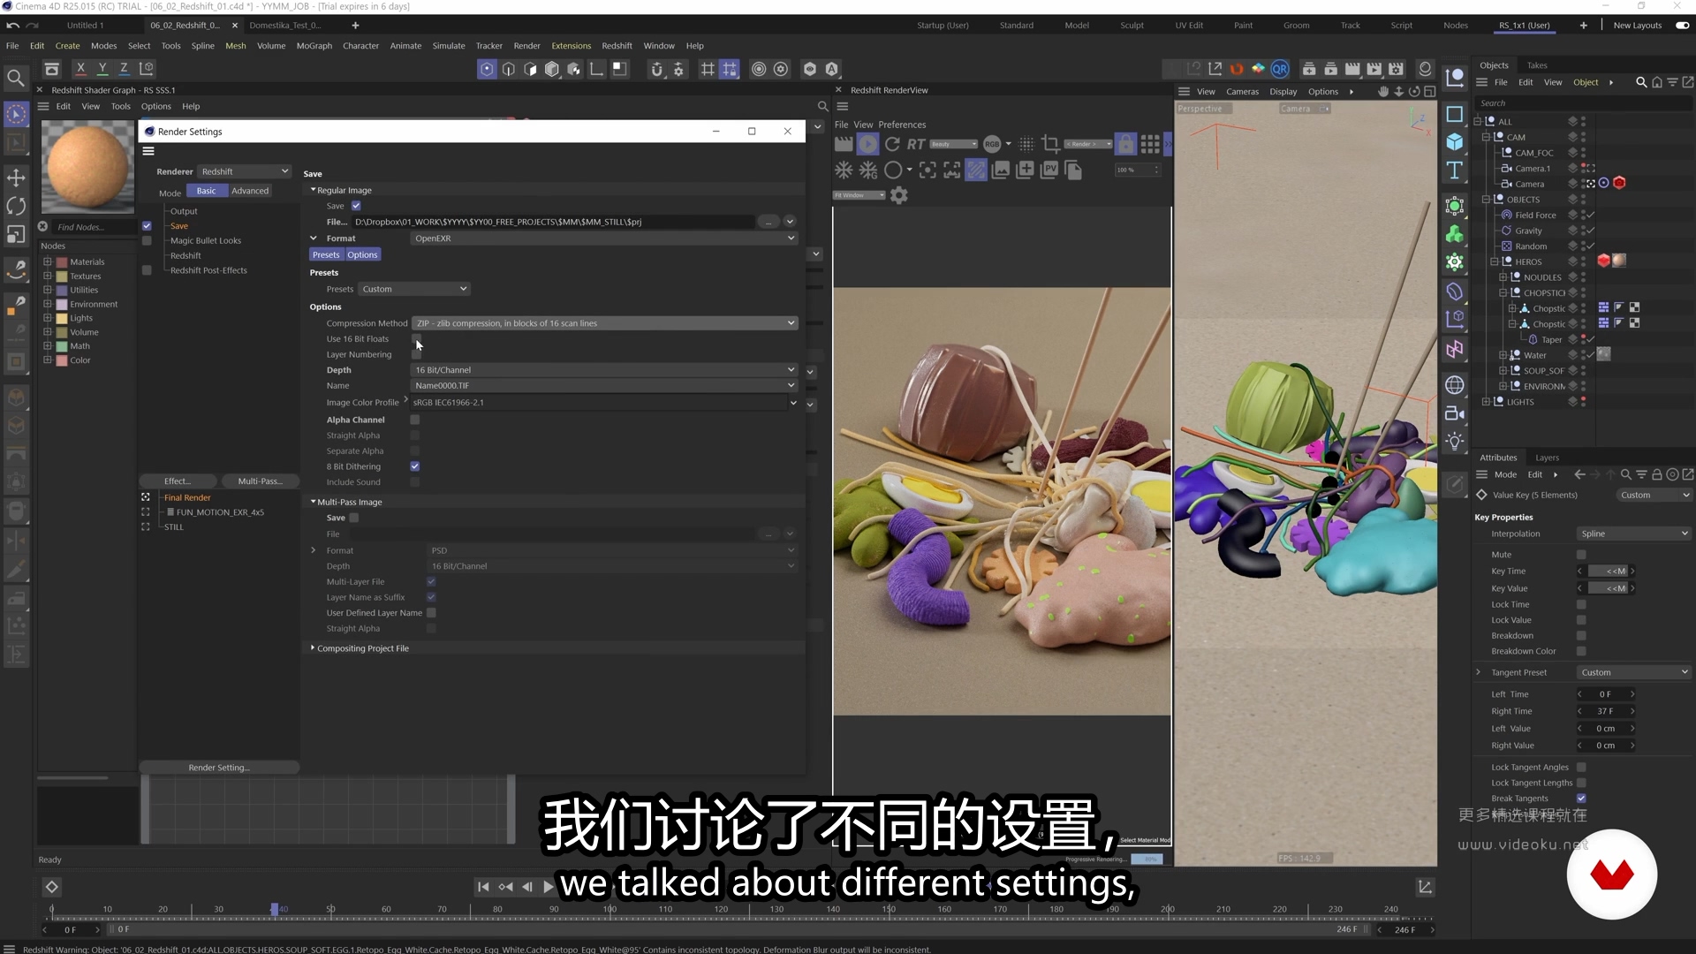Open the MoGraph menu
Image resolution: width=1696 pixels, height=954 pixels.
[x=314, y=45]
